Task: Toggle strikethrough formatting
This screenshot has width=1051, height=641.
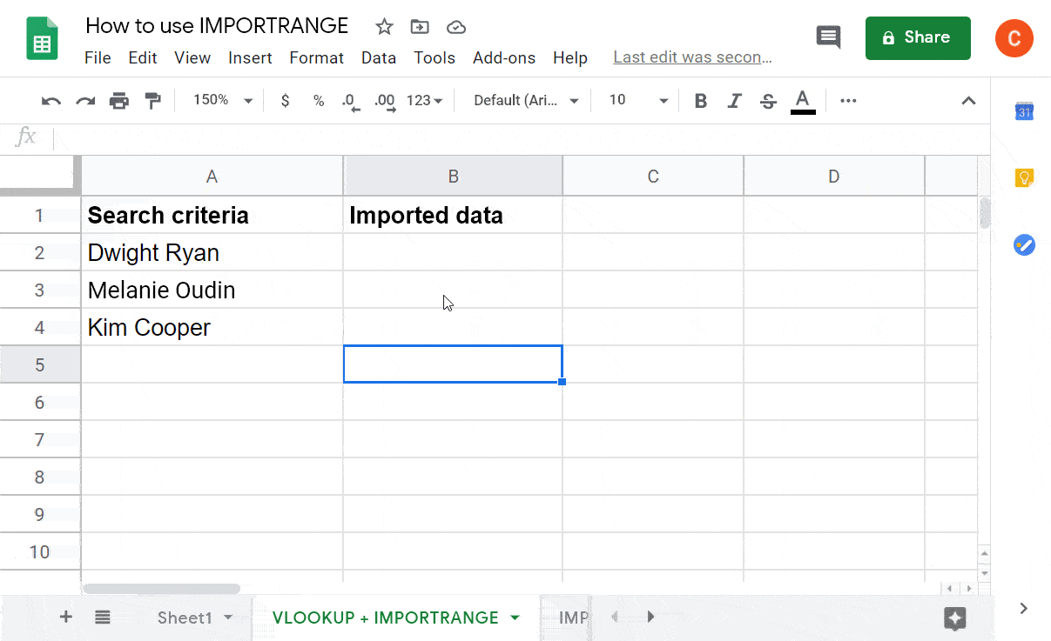Action: click(768, 101)
